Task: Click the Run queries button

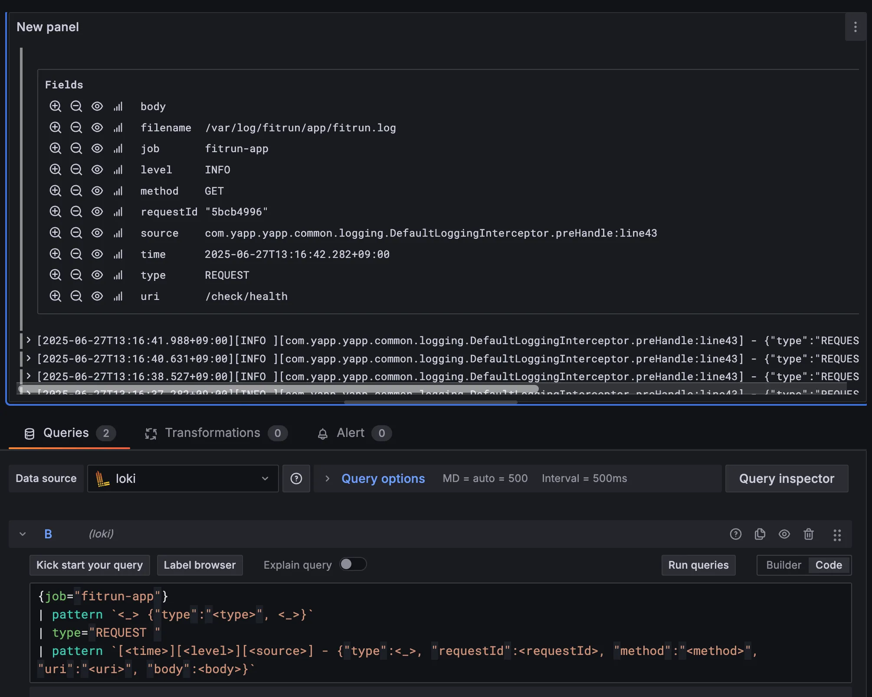Action: pyautogui.click(x=698, y=565)
